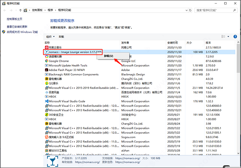Select the 360安全卫士 row name
Image resolution: width=241 pixels, height=168 pixels.
tap(56, 115)
